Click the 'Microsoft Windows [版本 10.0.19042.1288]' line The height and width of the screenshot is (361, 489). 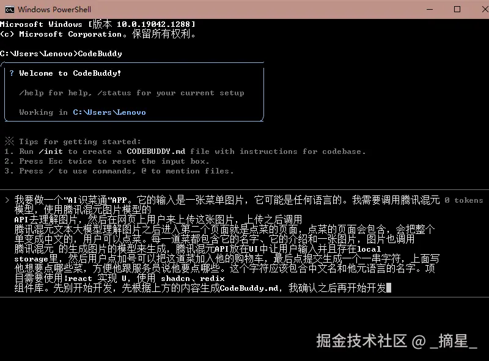click(x=98, y=24)
